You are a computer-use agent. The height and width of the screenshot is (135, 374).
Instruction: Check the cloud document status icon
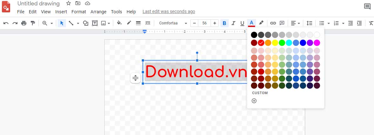pos(88,3)
